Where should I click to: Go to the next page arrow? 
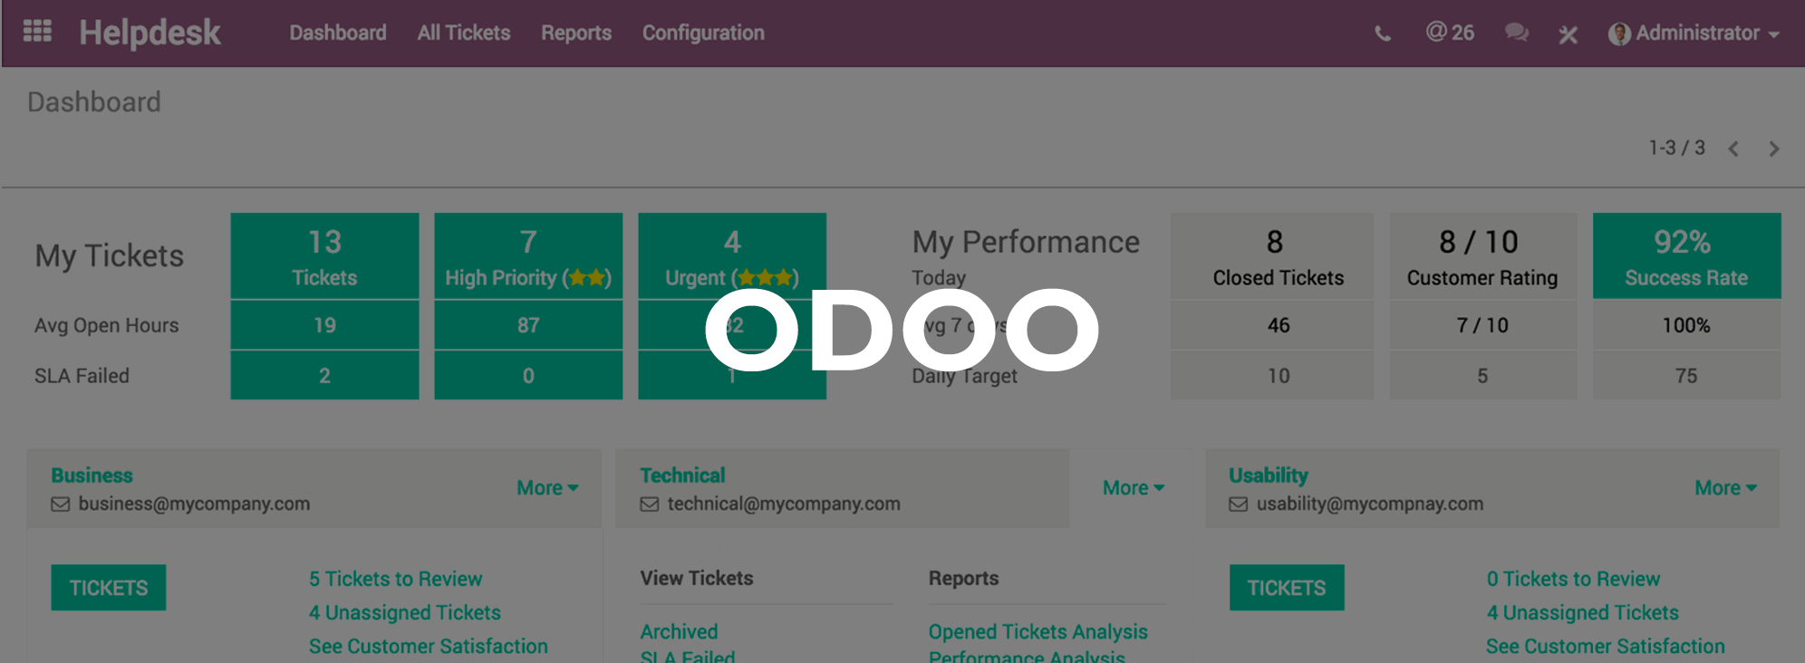(x=1774, y=149)
